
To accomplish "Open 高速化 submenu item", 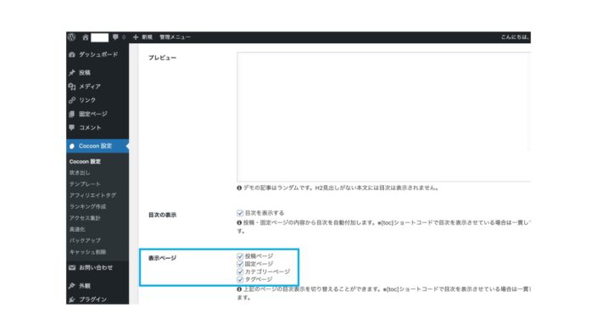I will [77, 229].
